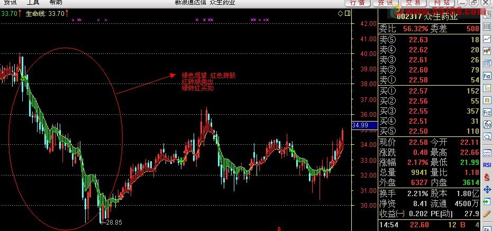Select the 卖③ 22.61 order row
The image size is (493, 231).
tap(429, 60)
